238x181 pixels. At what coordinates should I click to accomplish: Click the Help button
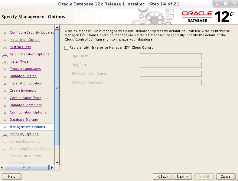[x=12, y=176]
